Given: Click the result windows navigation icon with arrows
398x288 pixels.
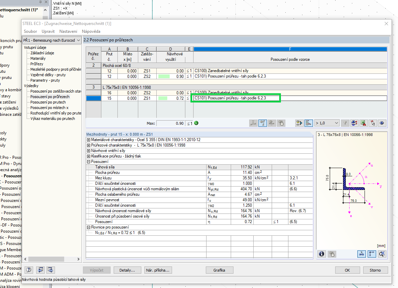Looking at the screenshot, I should [299, 123].
